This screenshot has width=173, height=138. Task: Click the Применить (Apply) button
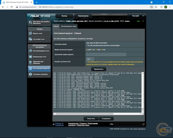click(99, 69)
